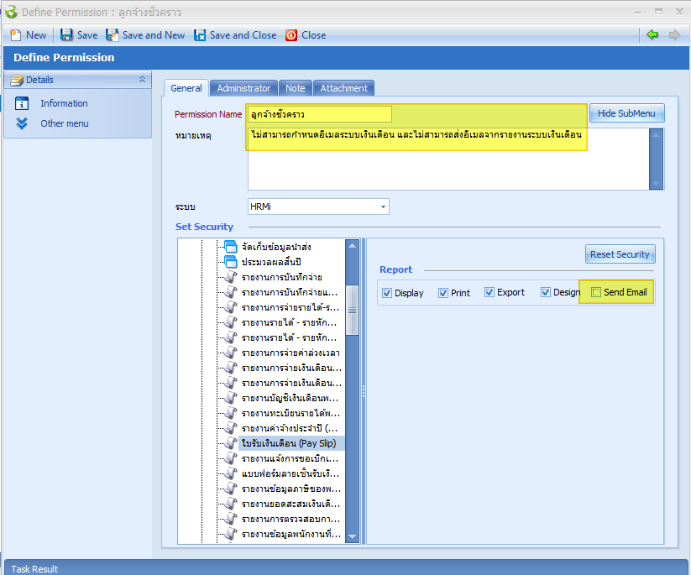Image resolution: width=691 pixels, height=575 pixels.
Task: Click the red Close toolbar icon
Action: (291, 35)
